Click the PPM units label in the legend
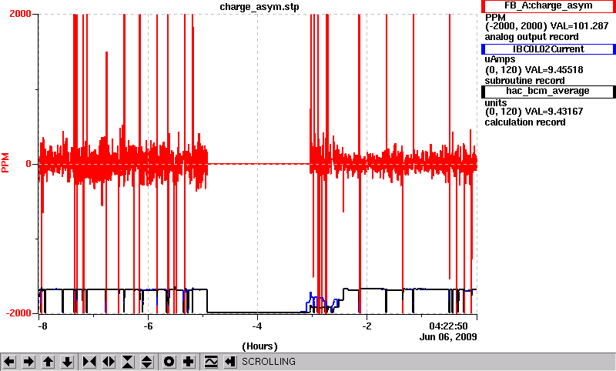The image size is (616, 371). (495, 17)
